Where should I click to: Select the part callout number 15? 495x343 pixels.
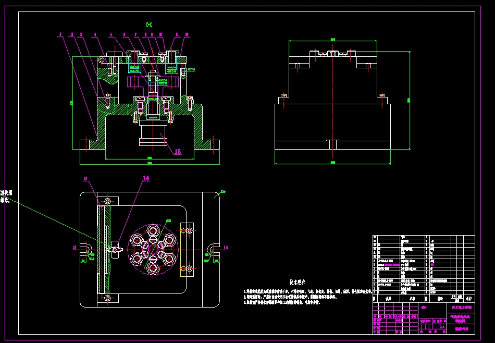(178, 152)
